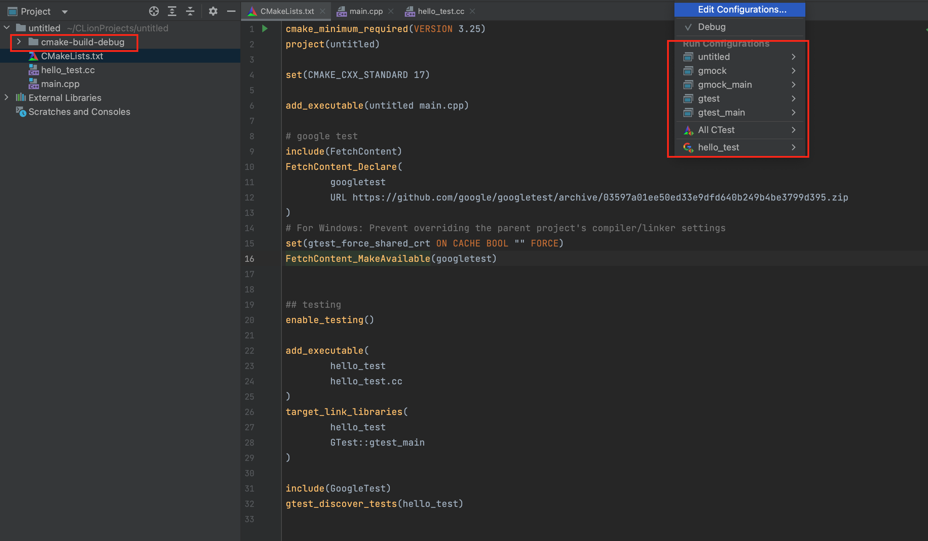Open Scratches and Consoles in the tree
This screenshot has width=928, height=541.
point(79,112)
